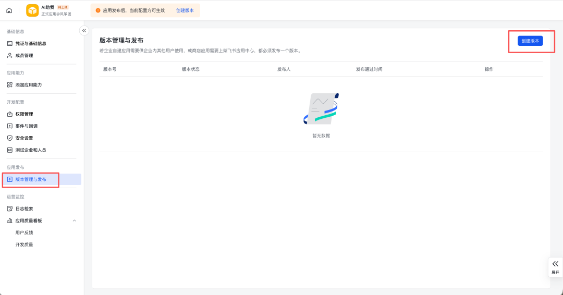563x295 pixels.
Task: Open the AI助我 app cube icon
Action: (32, 10)
